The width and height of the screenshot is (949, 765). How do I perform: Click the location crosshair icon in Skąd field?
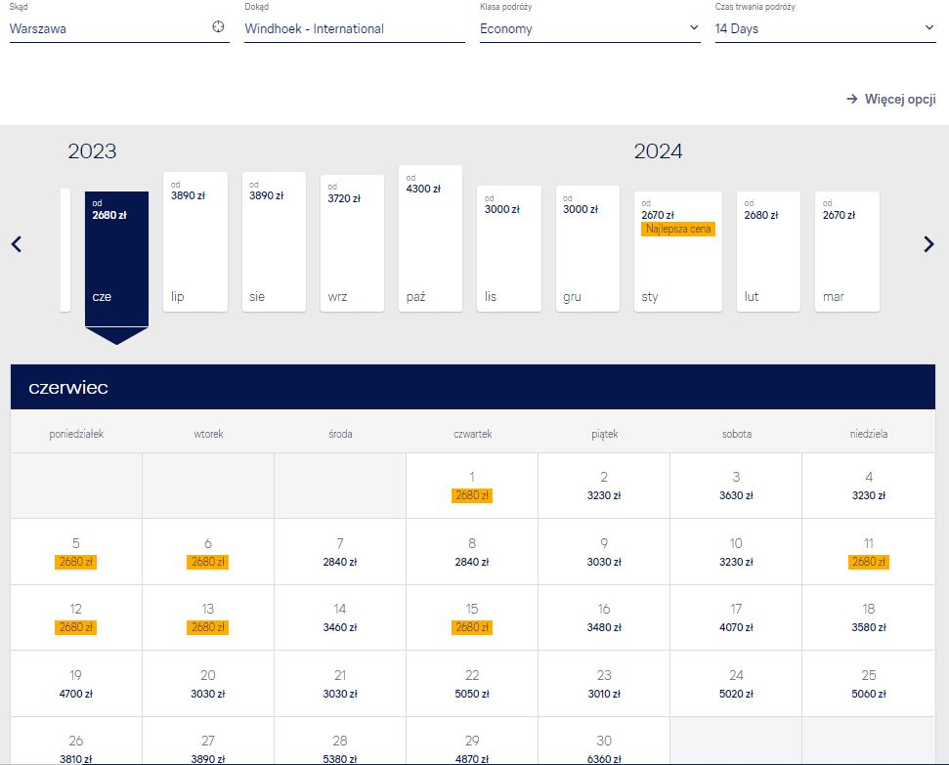[x=218, y=26]
